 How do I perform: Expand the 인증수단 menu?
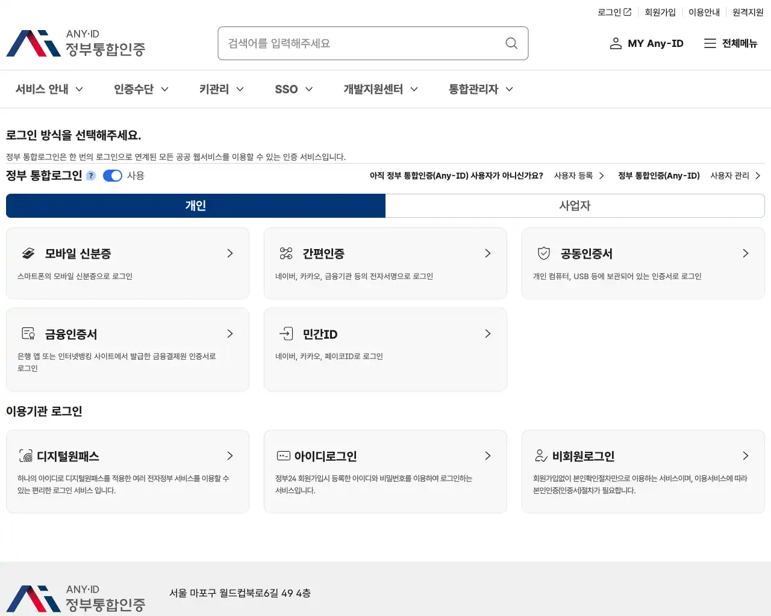(x=142, y=89)
